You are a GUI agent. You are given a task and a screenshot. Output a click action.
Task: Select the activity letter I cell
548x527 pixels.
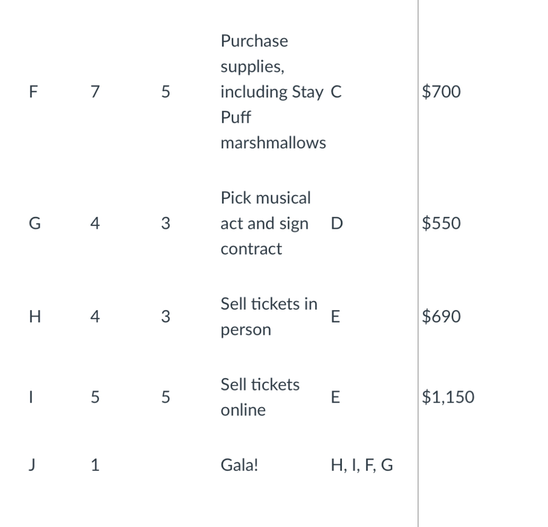pos(34,397)
